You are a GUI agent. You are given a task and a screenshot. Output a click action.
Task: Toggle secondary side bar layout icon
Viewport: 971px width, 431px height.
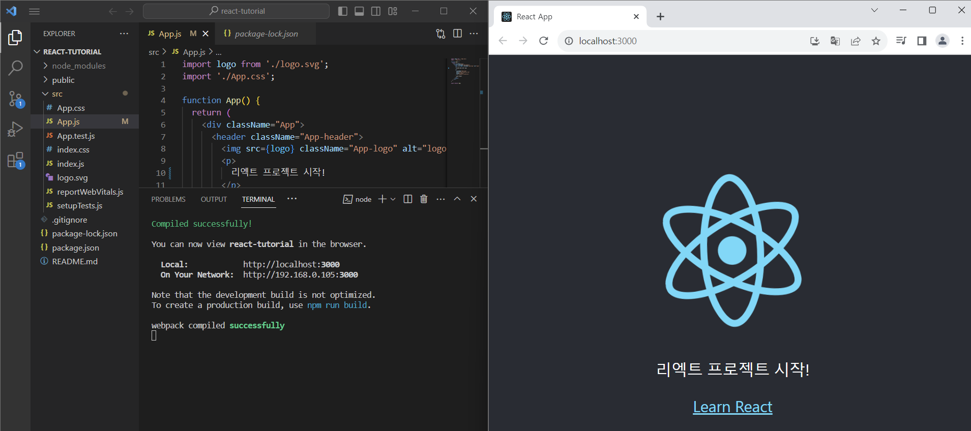click(376, 11)
